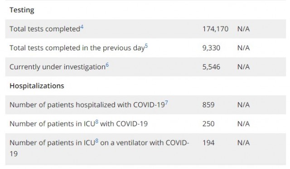Open footnote 8 in the ICU with COVID-19 row
The image size is (290, 169).
97,122
